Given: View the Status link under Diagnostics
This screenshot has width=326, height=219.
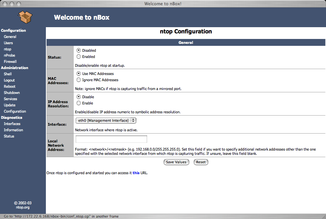Looking at the screenshot, I should [x=9, y=136].
